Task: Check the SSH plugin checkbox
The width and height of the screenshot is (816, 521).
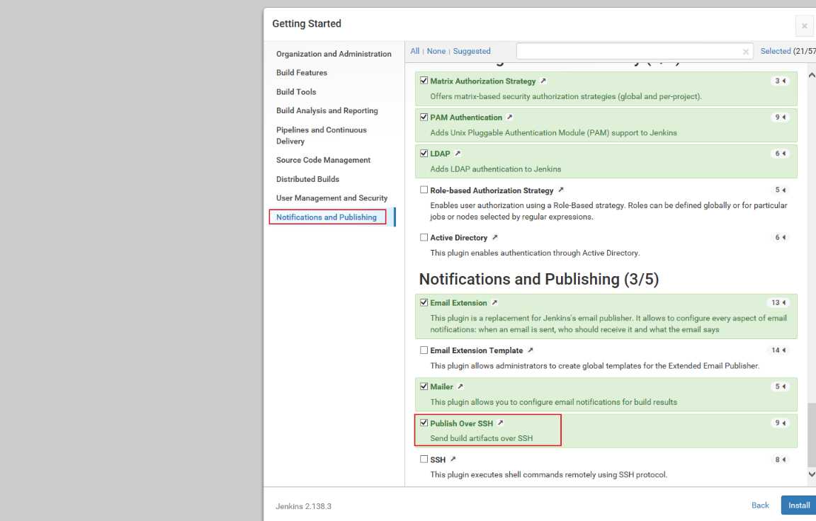Action: pyautogui.click(x=424, y=459)
